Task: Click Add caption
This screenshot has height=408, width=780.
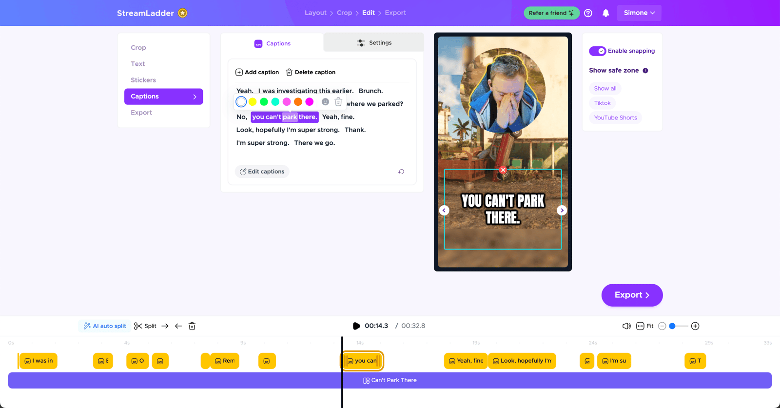Action: point(257,72)
